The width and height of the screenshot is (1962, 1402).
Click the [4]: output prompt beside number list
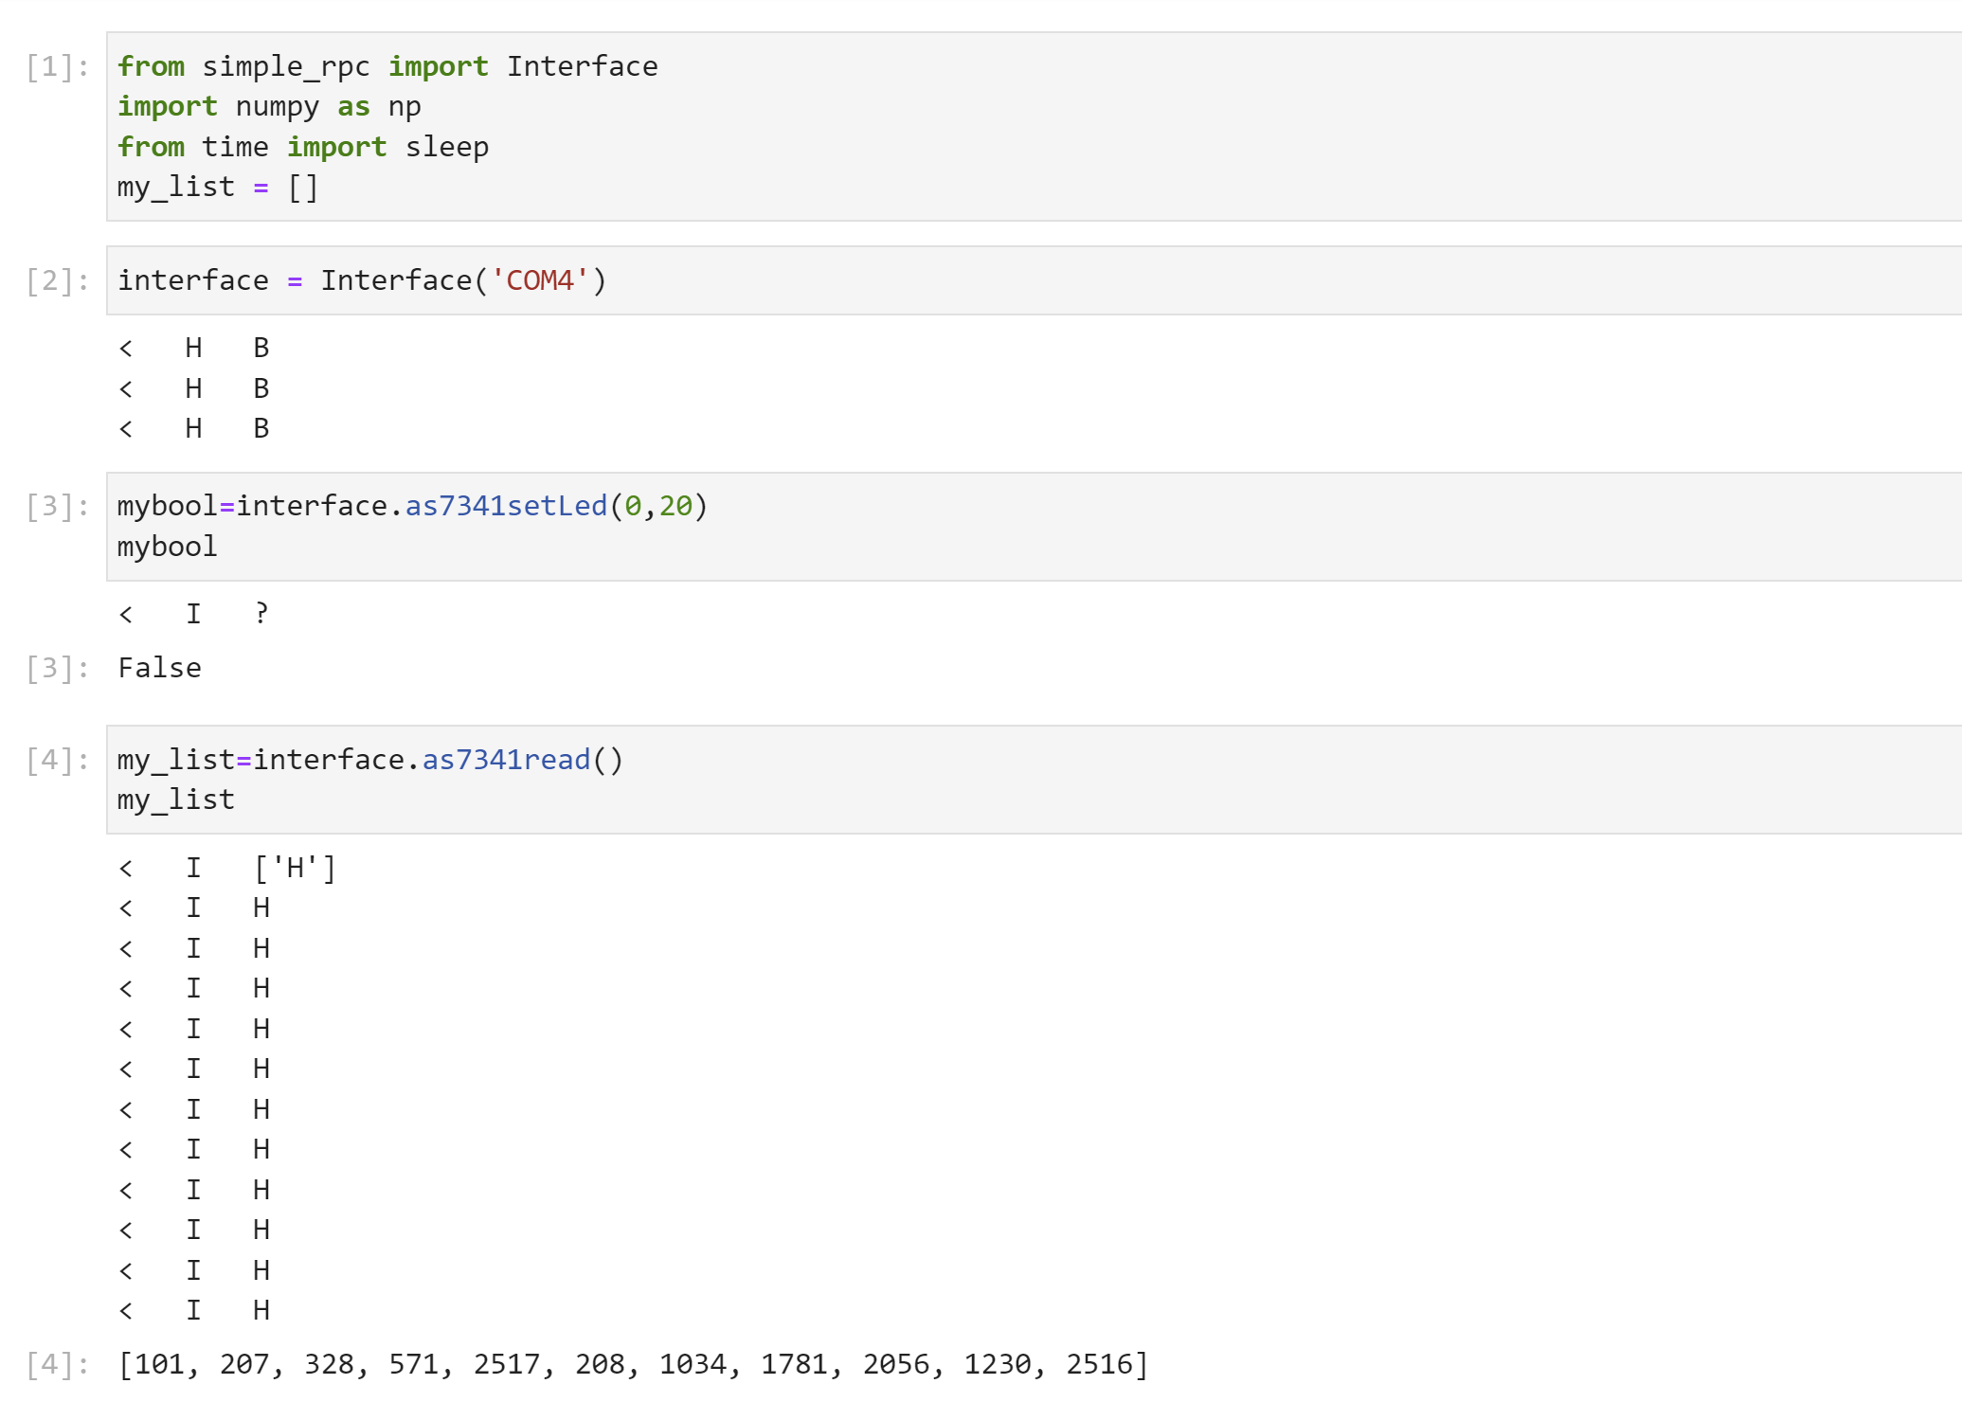pyautogui.click(x=57, y=1365)
